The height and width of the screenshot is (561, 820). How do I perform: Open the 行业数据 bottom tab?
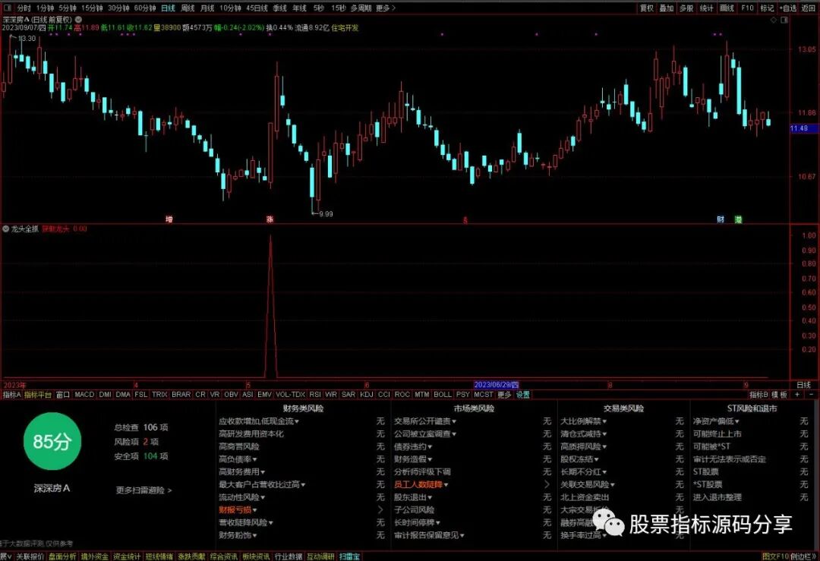click(x=289, y=556)
